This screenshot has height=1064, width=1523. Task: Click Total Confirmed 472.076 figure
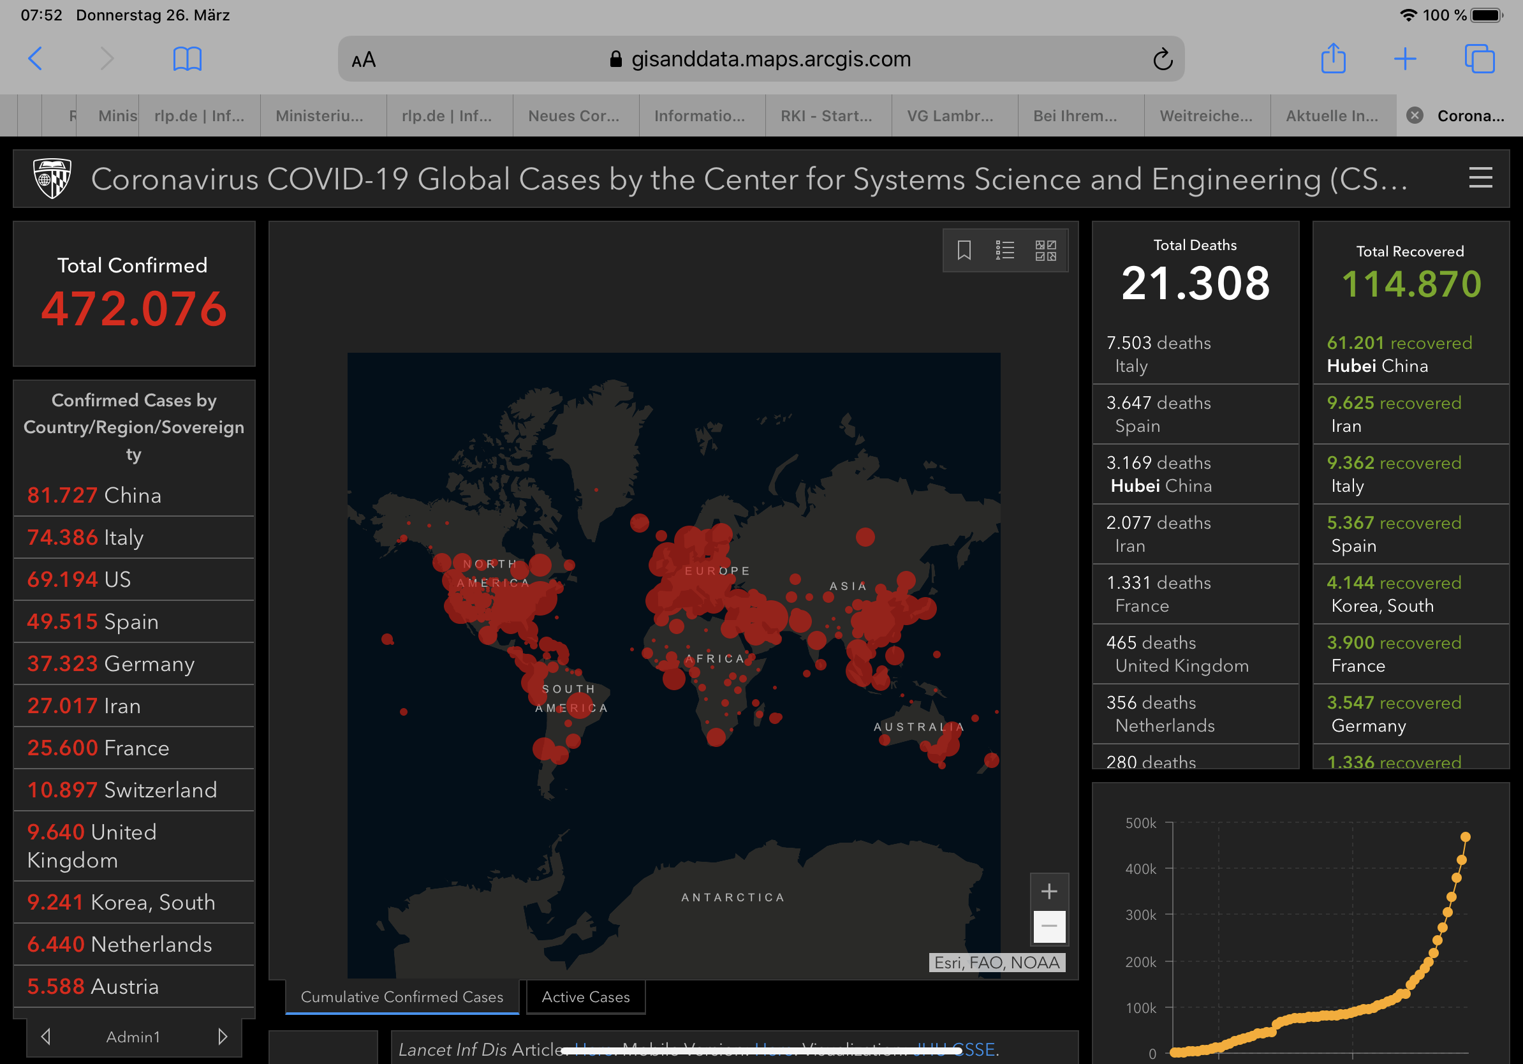point(134,309)
